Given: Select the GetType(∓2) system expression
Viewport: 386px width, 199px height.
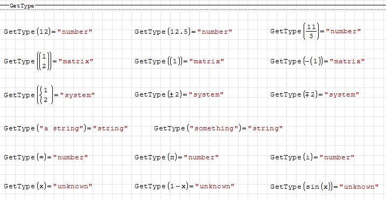Looking at the screenshot, I should tap(314, 94).
